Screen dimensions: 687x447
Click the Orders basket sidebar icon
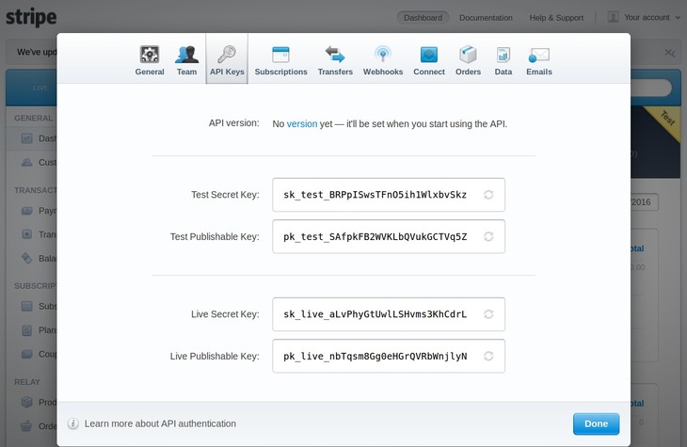(x=26, y=426)
